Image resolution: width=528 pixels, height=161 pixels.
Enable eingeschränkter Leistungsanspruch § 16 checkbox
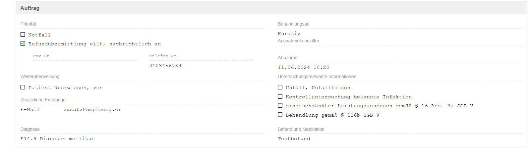coord(280,105)
